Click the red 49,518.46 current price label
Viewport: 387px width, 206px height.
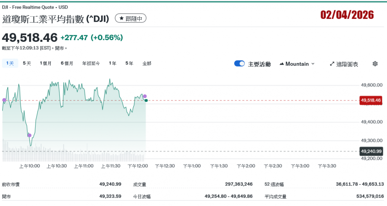pos(371,100)
